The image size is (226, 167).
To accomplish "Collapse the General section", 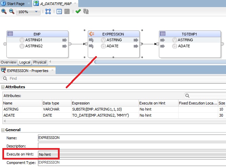I will (3, 130).
